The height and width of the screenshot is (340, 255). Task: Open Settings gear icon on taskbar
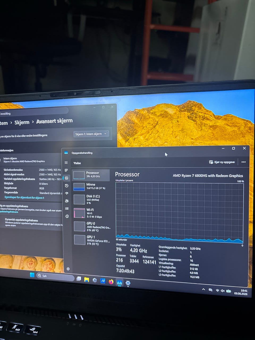pyautogui.click(x=128, y=283)
